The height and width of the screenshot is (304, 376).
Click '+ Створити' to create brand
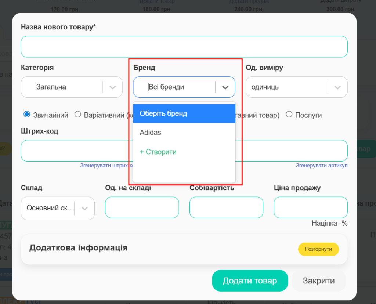coord(158,152)
